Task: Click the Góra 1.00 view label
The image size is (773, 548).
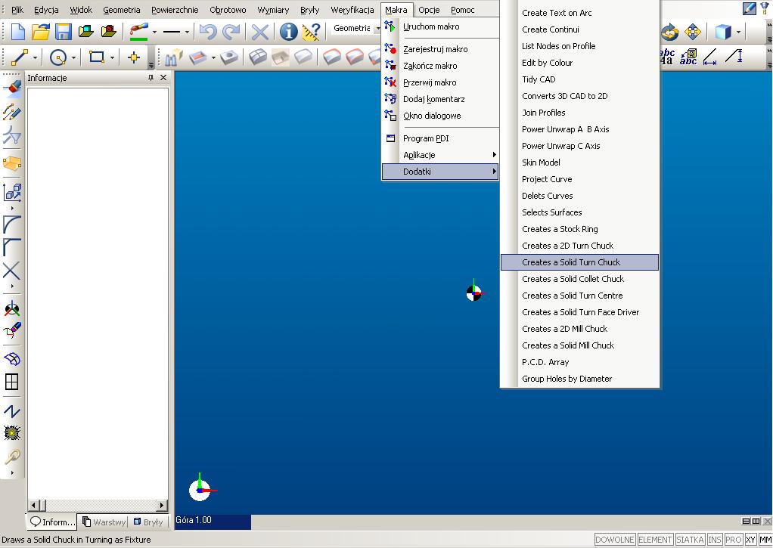Action: click(x=194, y=520)
